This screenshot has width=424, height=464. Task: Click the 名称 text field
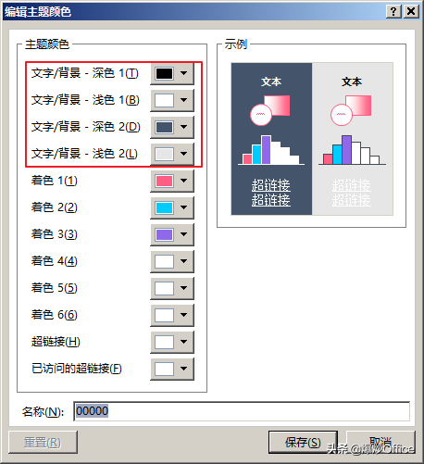tap(242, 411)
